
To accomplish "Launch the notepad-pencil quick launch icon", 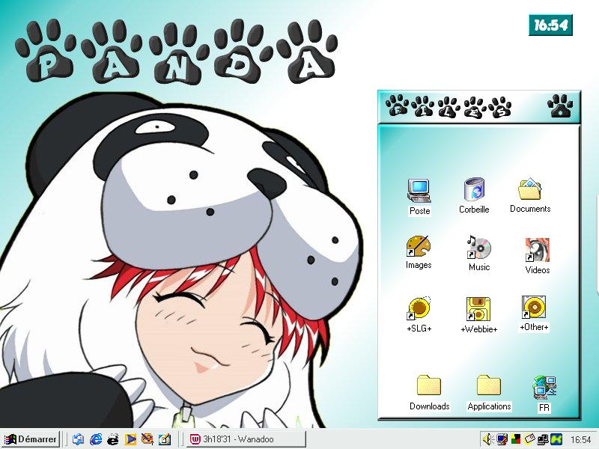I will click(x=164, y=439).
